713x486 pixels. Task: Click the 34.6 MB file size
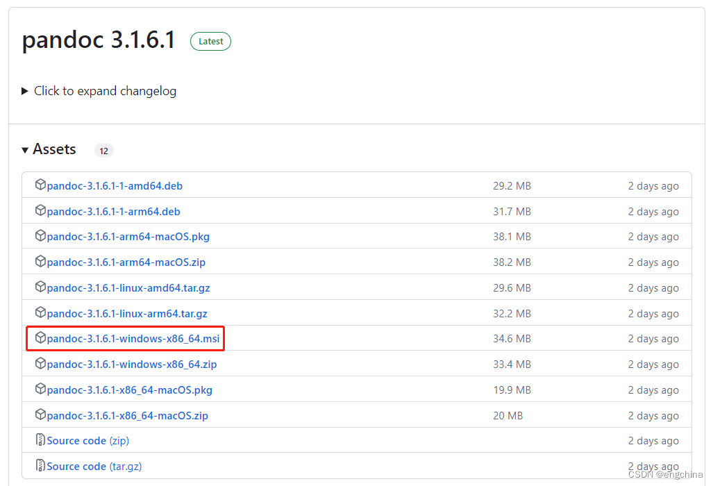tap(512, 339)
